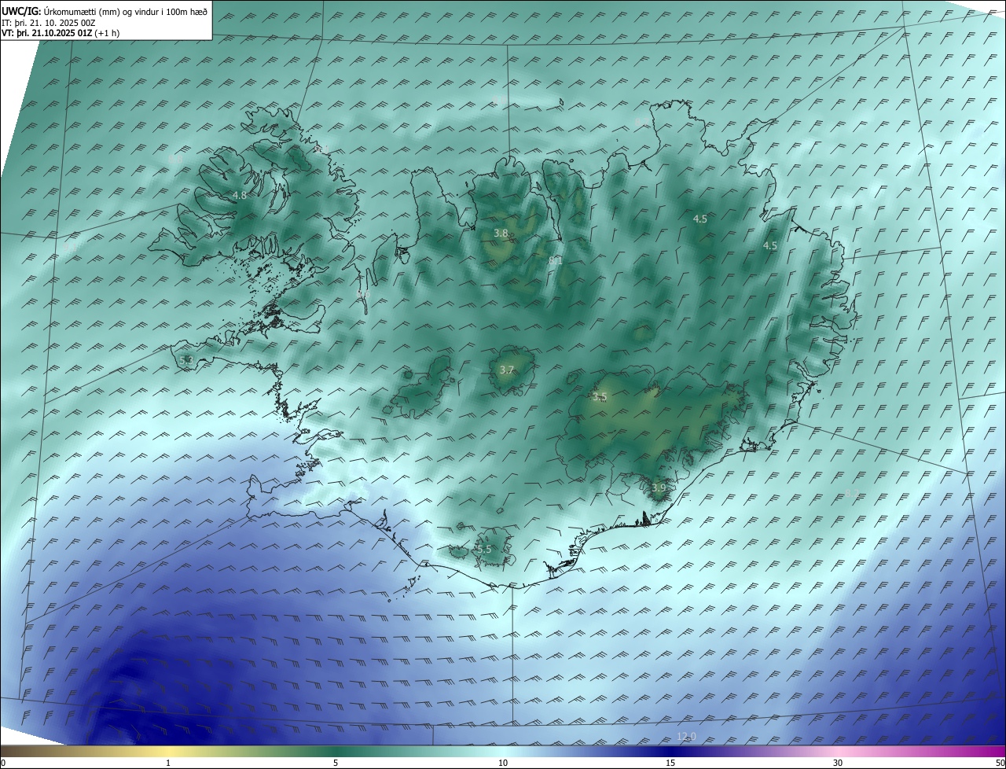Select the 5.3 value on the western peninsula
The height and width of the screenshot is (769, 1006).
click(186, 360)
